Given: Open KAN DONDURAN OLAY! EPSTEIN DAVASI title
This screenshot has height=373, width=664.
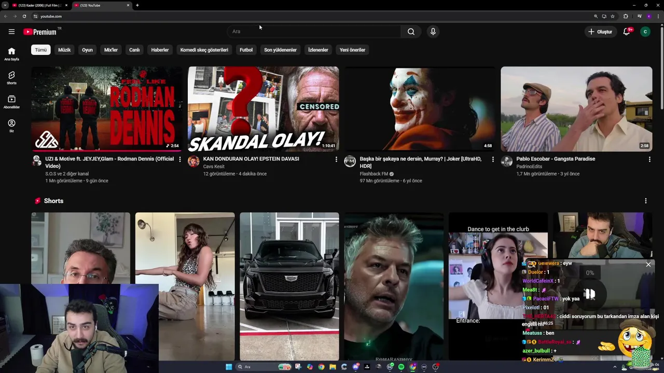Looking at the screenshot, I should click(251, 159).
